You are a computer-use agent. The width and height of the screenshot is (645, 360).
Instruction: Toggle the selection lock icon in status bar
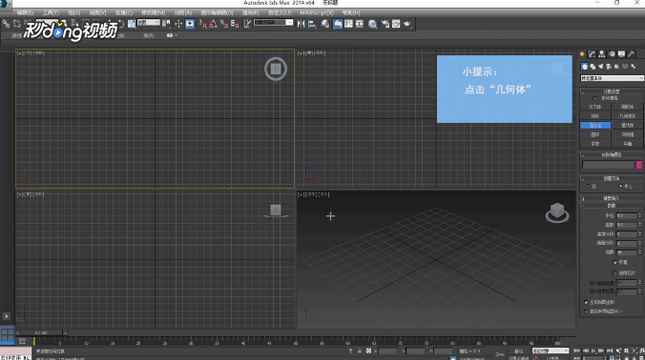point(359,351)
